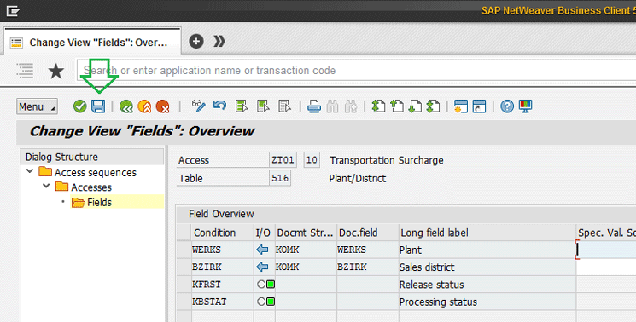
Task: Click Doc.field BZIRK cell
Action: point(367,267)
